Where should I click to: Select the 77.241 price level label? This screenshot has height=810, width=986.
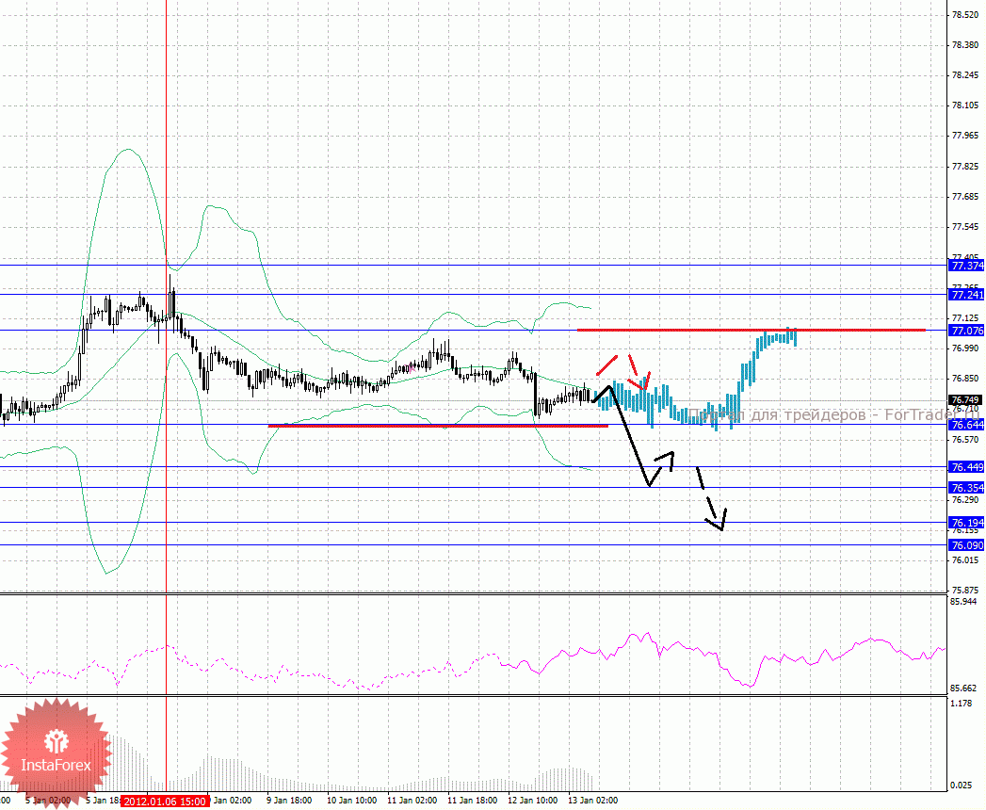click(x=966, y=295)
